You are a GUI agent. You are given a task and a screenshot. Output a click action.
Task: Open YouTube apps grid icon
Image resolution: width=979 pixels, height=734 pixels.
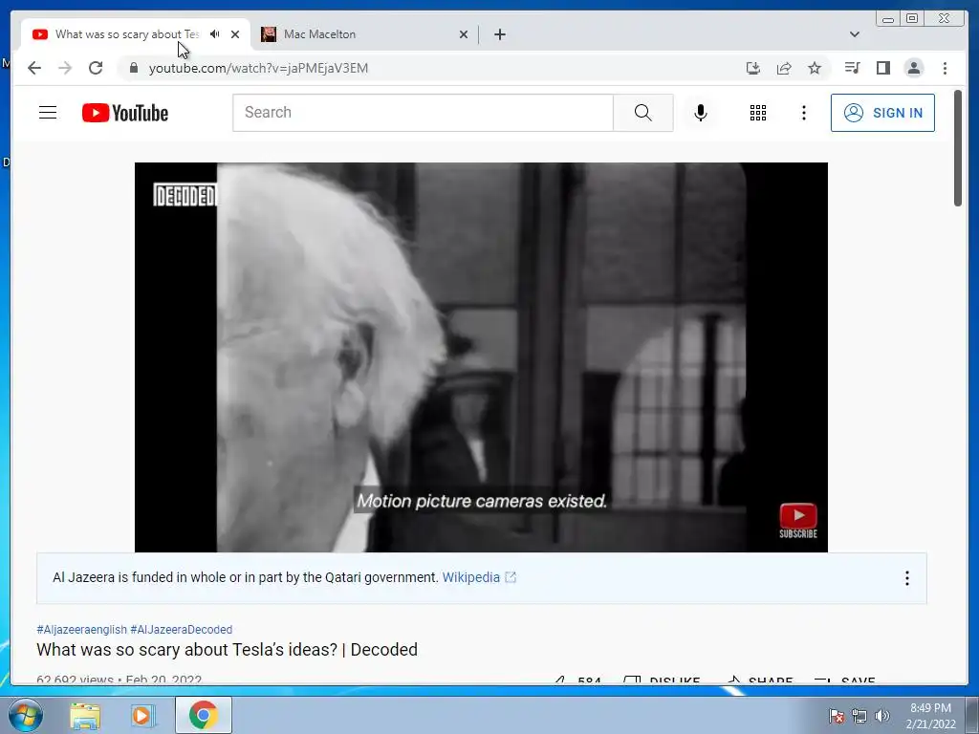(758, 113)
